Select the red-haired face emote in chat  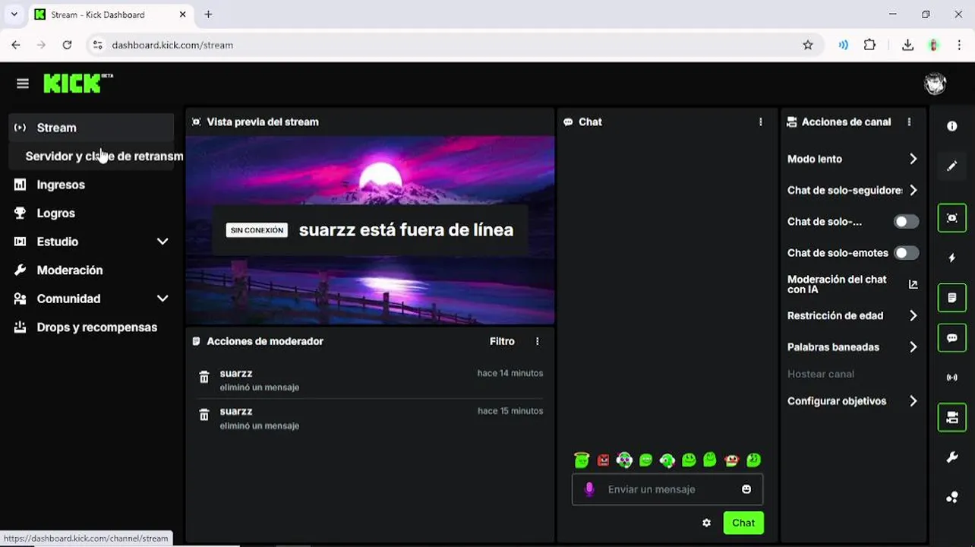click(731, 460)
